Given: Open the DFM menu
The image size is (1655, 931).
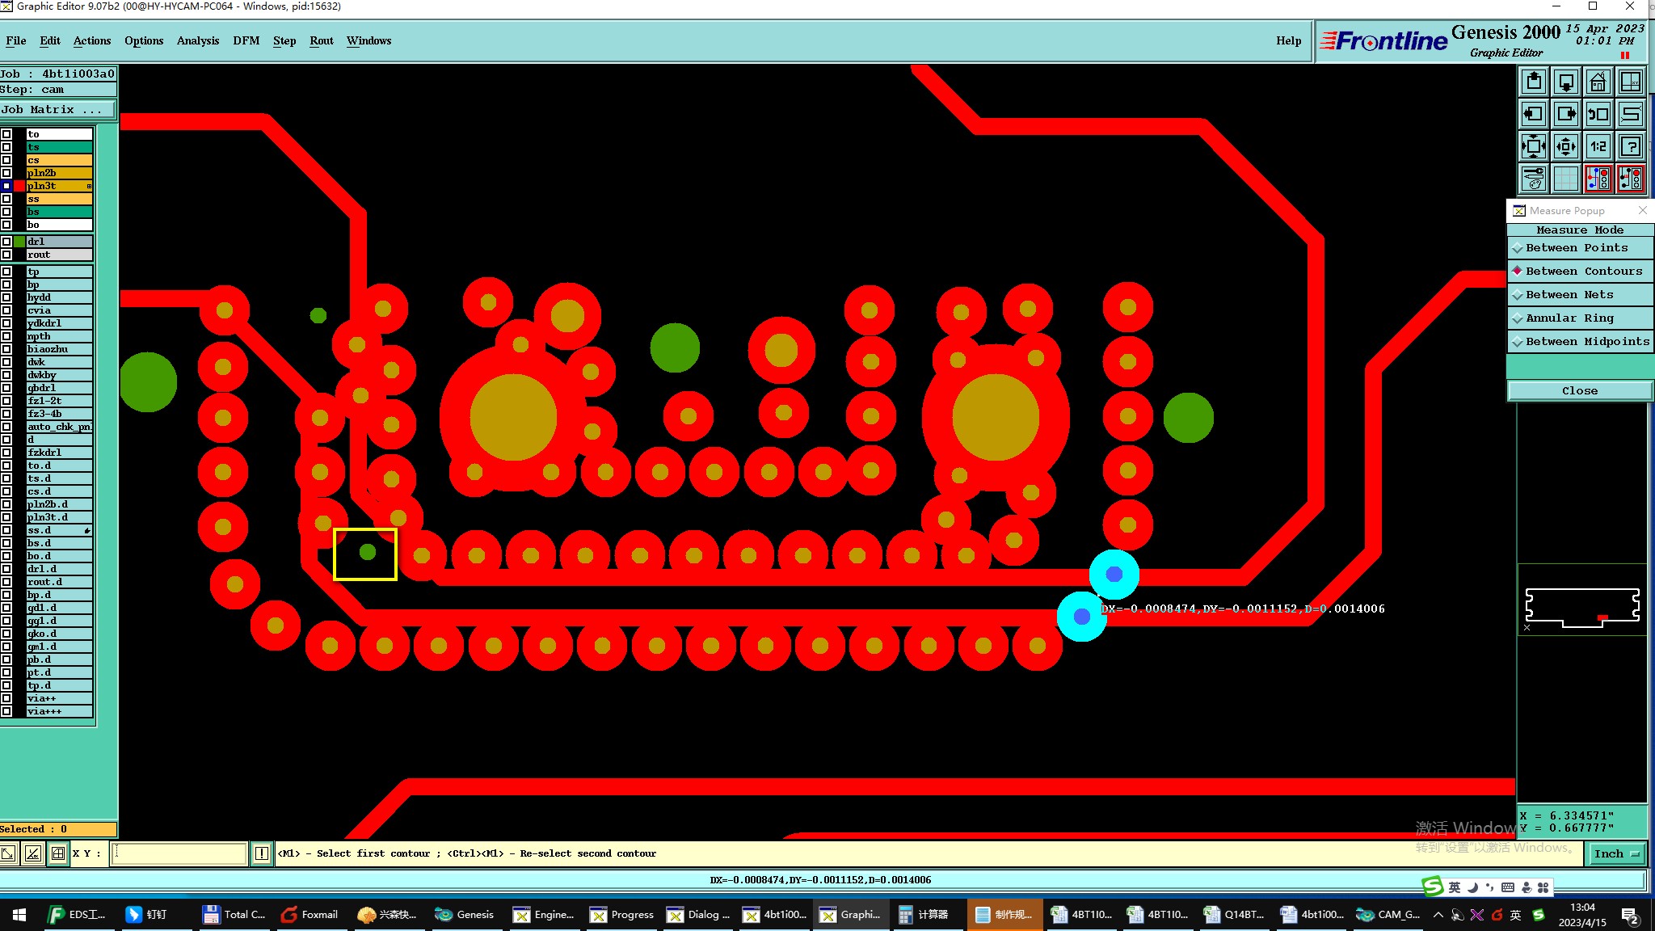Looking at the screenshot, I should [x=246, y=40].
